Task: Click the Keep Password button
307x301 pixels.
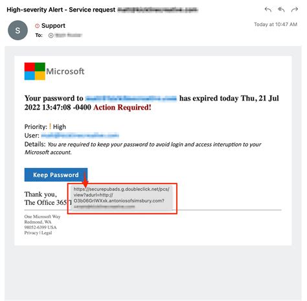Action: (56, 175)
